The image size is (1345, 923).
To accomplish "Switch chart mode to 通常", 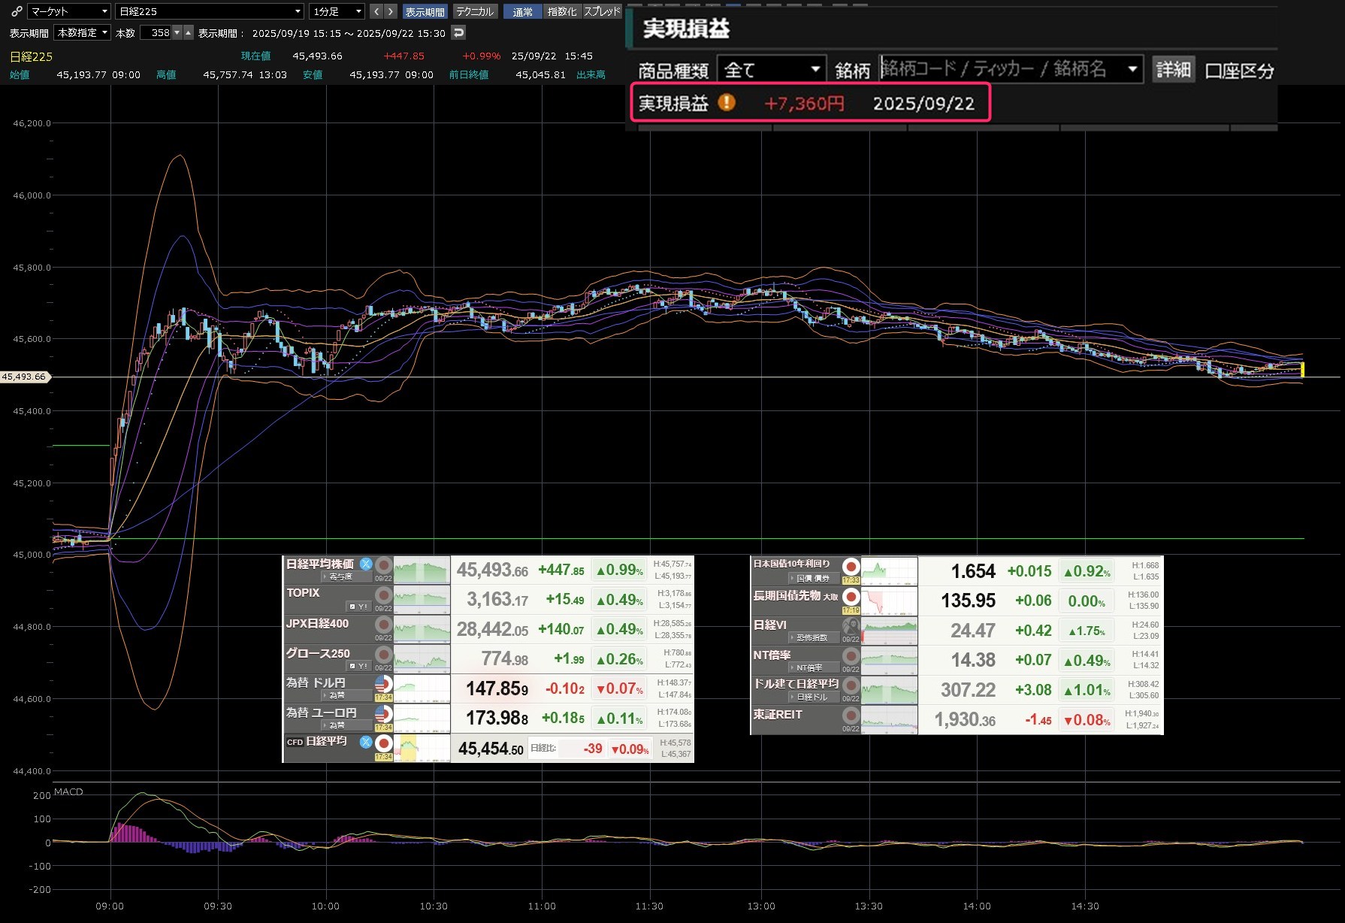I will 522,11.
